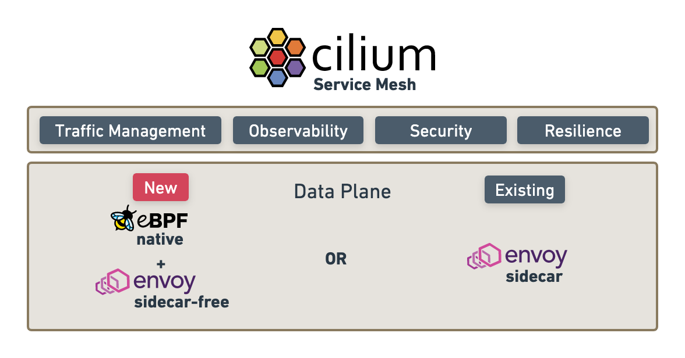Select the purple hexagon in the logo
This screenshot has width=685, height=358.
[x=295, y=67]
